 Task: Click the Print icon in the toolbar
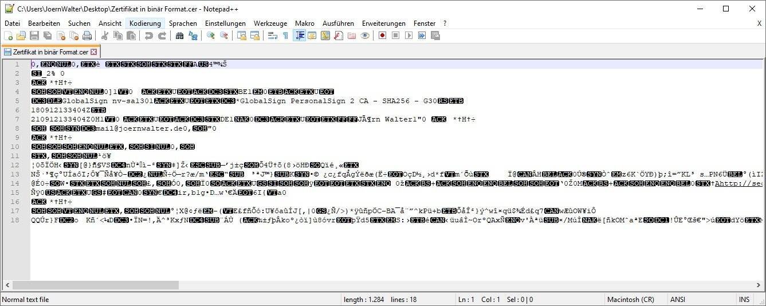coord(87,36)
